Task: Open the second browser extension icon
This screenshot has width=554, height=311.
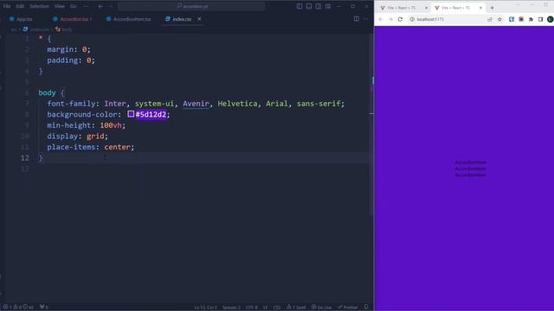Action: (x=521, y=19)
